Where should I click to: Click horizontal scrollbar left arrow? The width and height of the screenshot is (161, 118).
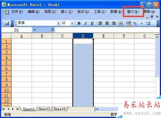click(x=97, y=109)
